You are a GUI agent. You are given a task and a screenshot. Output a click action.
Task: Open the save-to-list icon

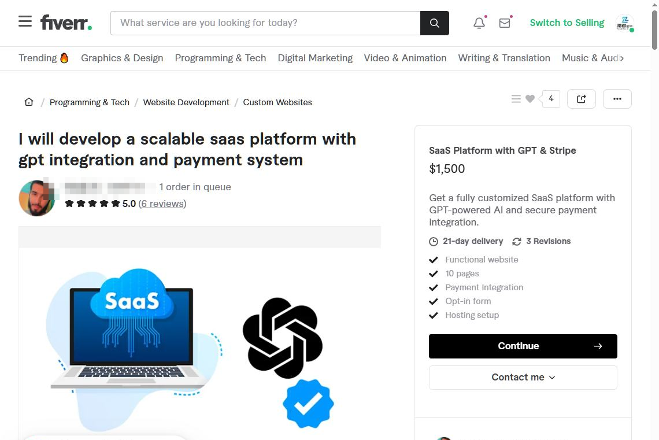(x=516, y=99)
